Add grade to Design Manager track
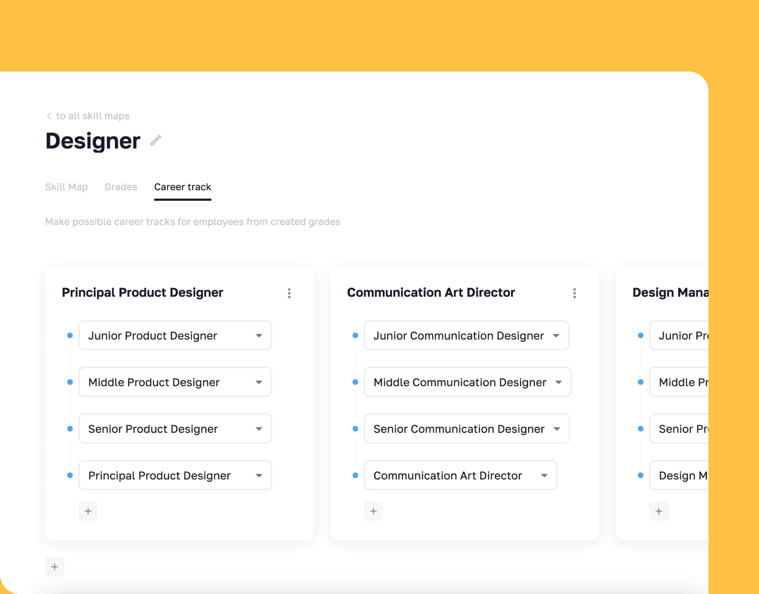This screenshot has height=594, width=759. tap(658, 511)
